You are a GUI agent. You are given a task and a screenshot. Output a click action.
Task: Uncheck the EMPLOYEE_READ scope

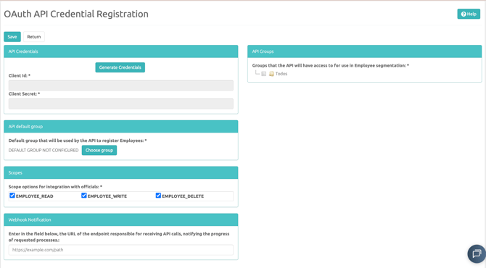pos(12,196)
